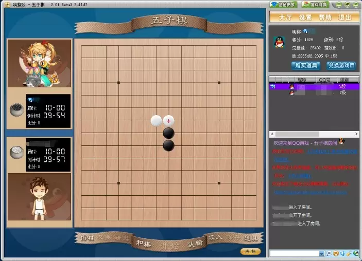This screenshot has height=261, width=362.
Task: Open the chat input dropdown arrow
Action: [322, 254]
